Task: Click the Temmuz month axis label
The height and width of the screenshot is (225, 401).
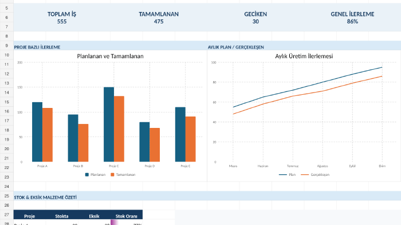Action: point(293,166)
